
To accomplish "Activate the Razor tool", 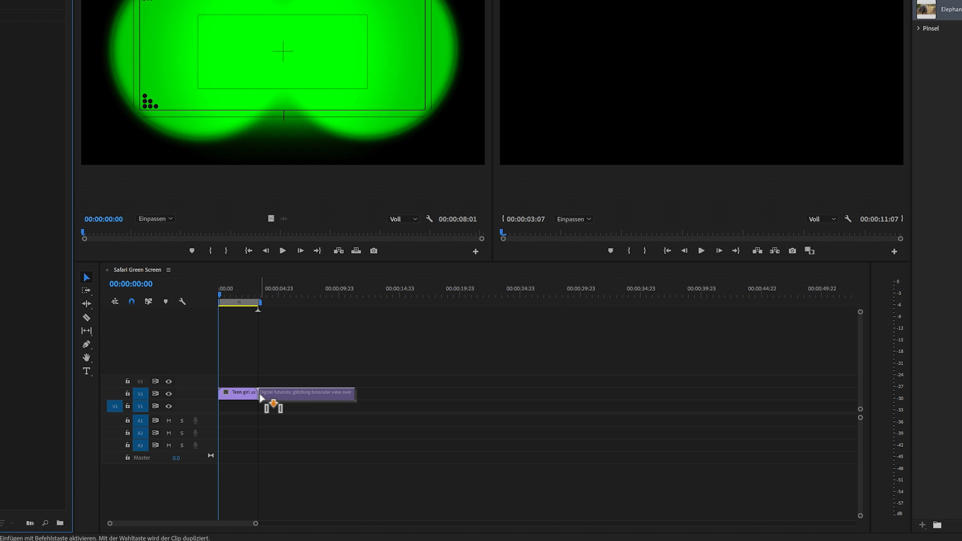I will coord(87,318).
